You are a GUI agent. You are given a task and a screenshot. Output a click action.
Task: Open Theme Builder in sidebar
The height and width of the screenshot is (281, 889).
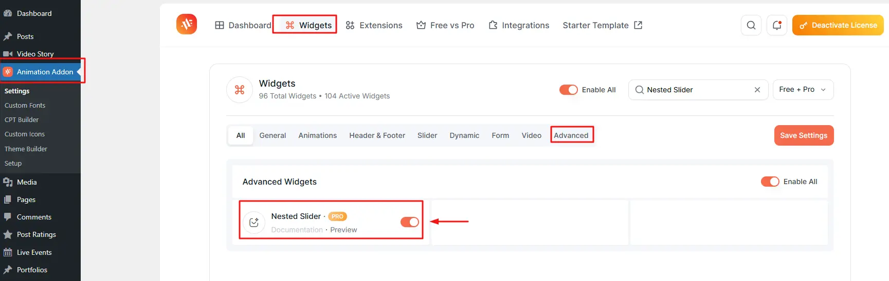click(26, 149)
